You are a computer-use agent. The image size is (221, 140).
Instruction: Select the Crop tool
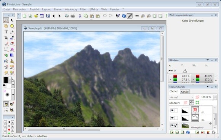point(6,38)
